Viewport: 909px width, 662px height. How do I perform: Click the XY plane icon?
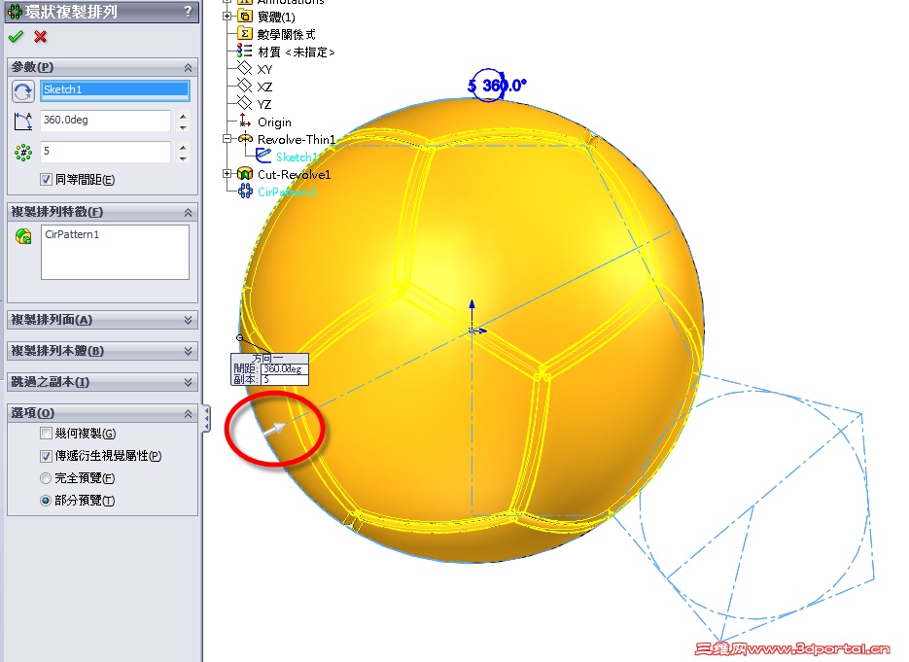[x=245, y=68]
